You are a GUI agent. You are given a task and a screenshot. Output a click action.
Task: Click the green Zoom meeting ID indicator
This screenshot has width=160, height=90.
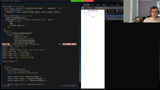pyautogui.click(x=77, y=1)
